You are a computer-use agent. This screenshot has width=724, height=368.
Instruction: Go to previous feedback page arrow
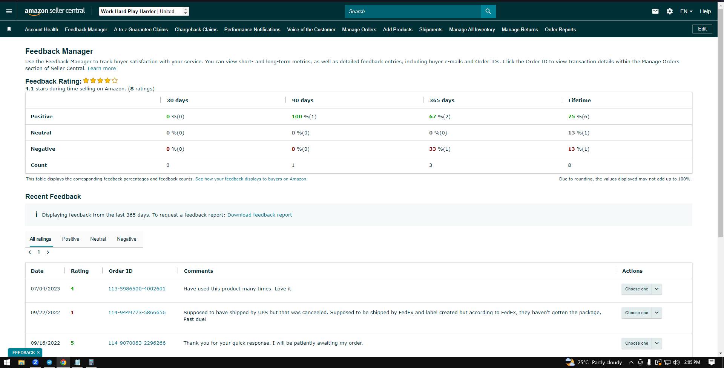(30, 252)
